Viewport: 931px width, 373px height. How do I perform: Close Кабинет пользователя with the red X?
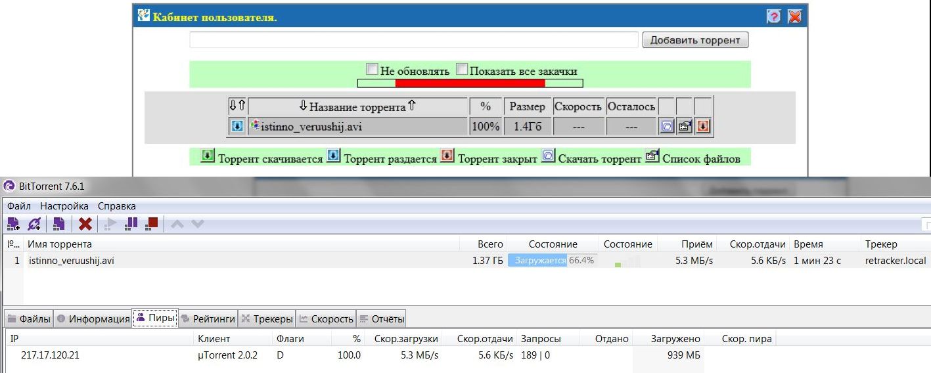coord(795,16)
